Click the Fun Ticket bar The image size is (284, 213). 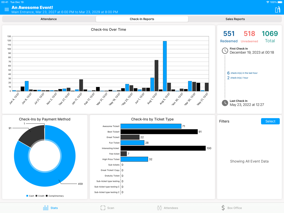(x=132, y=143)
